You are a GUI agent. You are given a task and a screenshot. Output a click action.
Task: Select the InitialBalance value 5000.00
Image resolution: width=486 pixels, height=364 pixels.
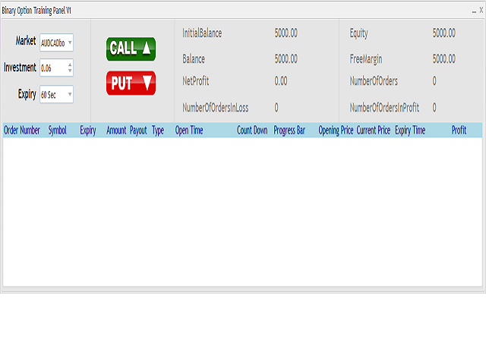286,33
